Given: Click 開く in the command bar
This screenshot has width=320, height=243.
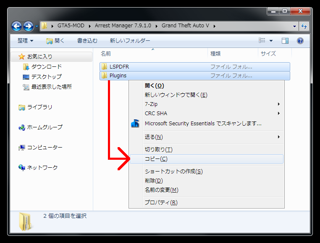Looking at the screenshot, I should coord(55,41).
